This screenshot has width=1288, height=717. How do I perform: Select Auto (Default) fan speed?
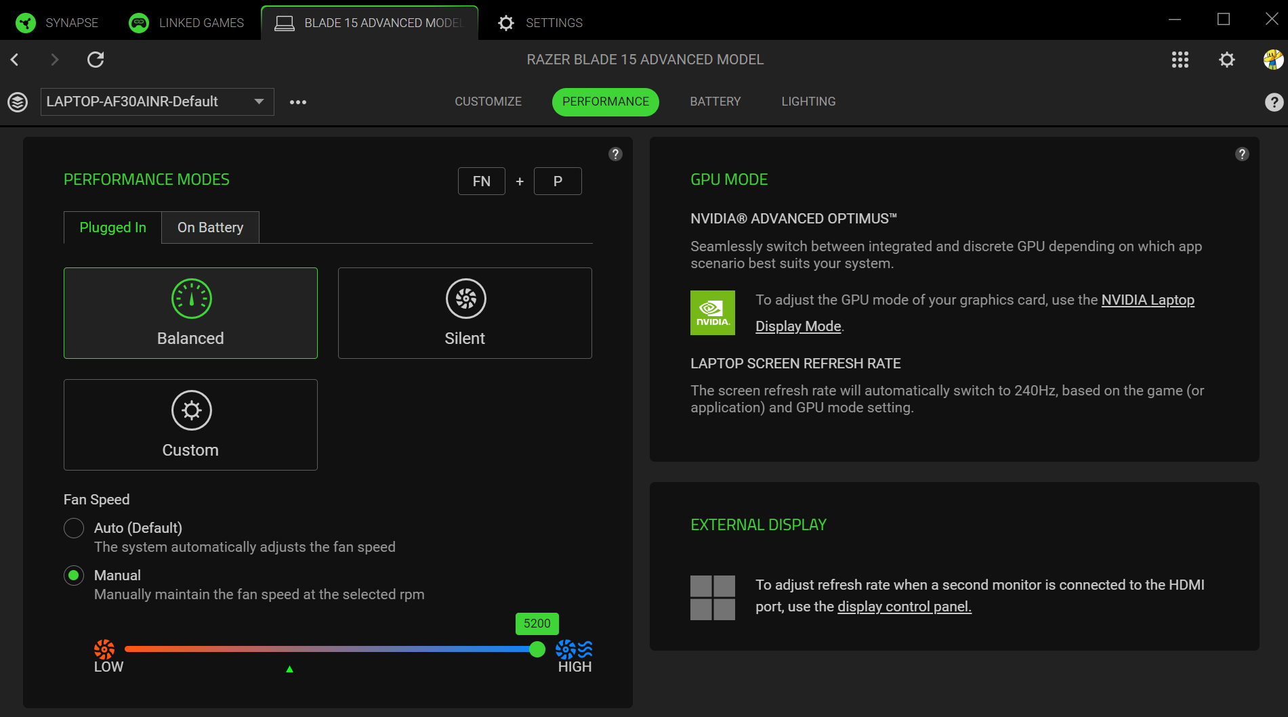point(74,528)
